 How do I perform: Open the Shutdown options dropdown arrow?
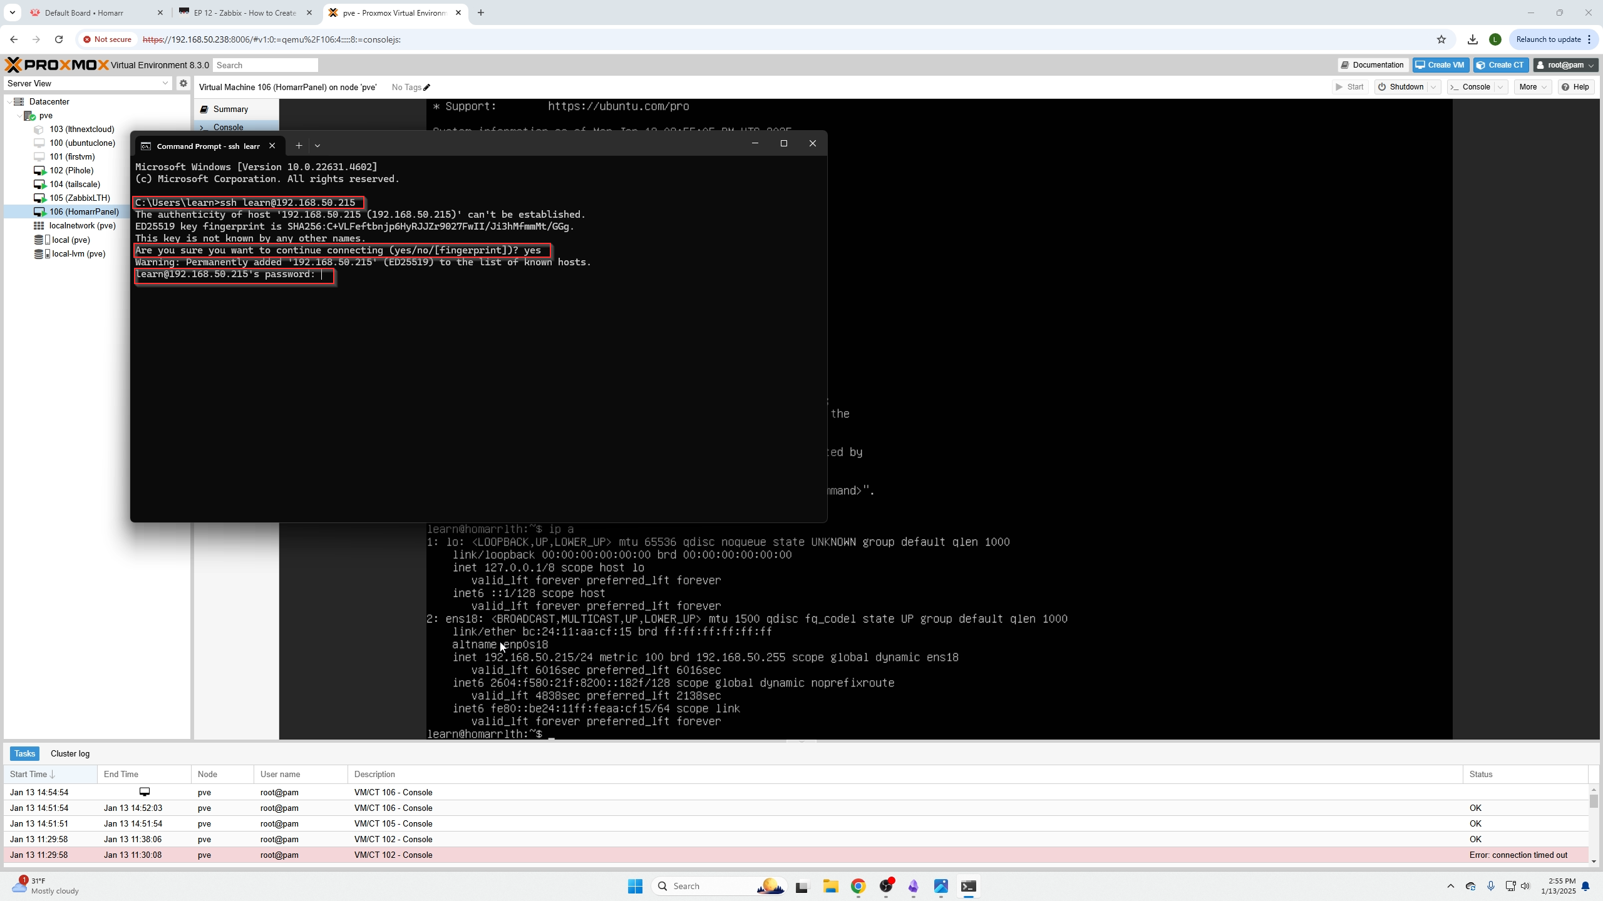point(1433,87)
